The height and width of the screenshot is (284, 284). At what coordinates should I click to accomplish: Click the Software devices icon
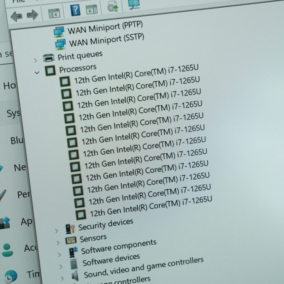pos(74,264)
